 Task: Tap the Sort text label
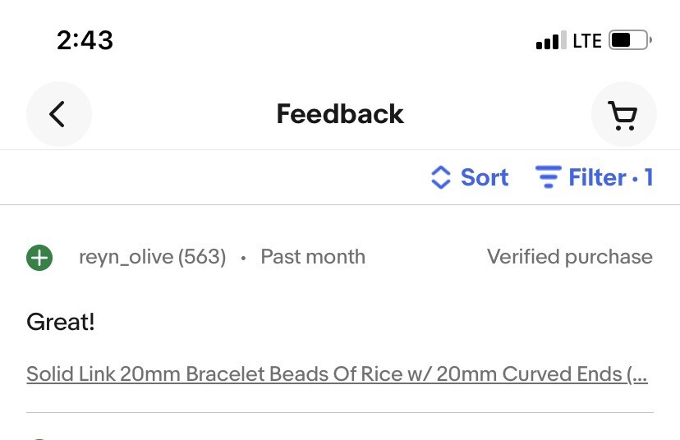[x=485, y=177]
